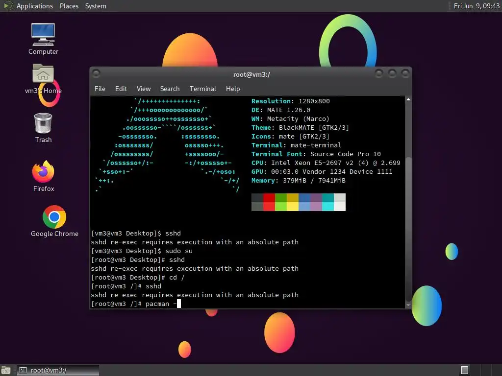
Task: Open the Applications menu
Action: (35, 6)
